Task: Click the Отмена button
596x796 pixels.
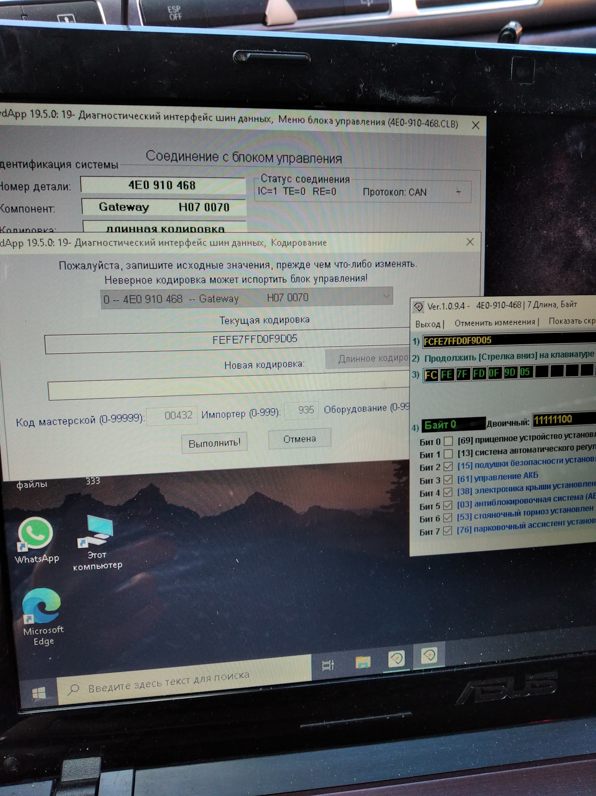Action: 299,439
